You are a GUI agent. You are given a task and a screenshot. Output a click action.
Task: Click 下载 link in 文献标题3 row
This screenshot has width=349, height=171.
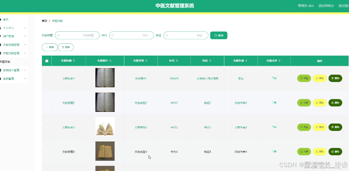coord(274,127)
